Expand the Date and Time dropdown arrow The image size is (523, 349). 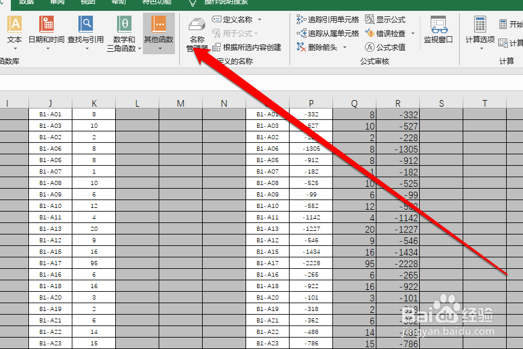tap(48, 49)
